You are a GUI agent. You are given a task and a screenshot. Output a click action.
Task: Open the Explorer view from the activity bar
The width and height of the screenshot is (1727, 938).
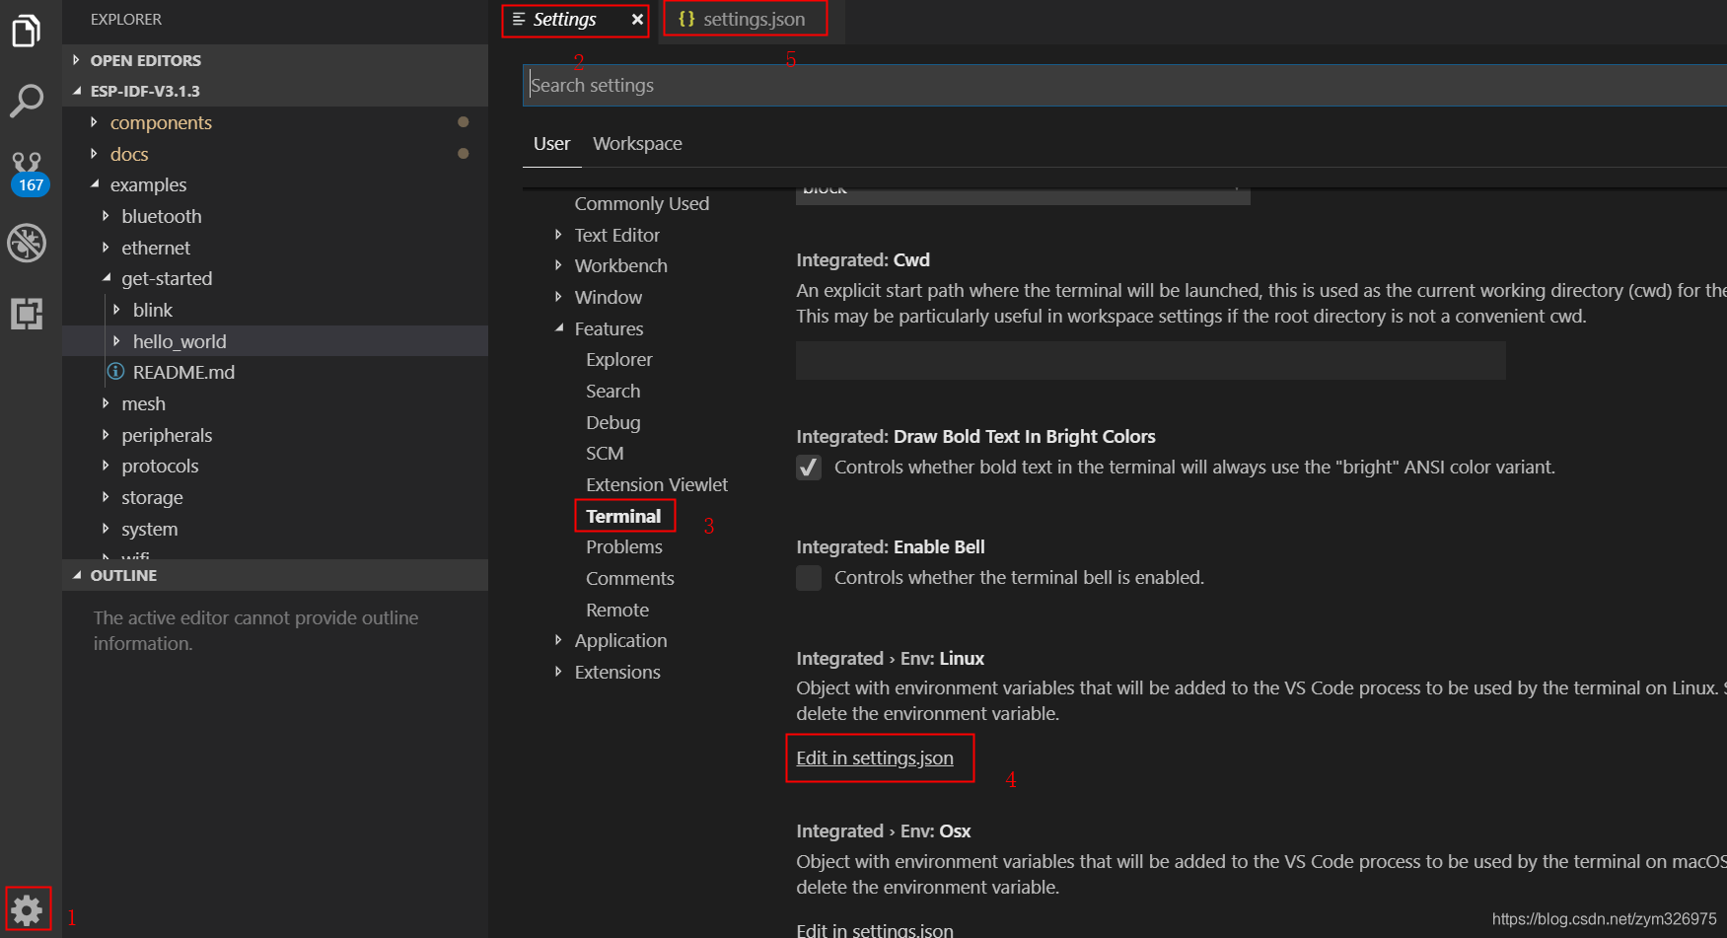click(28, 31)
